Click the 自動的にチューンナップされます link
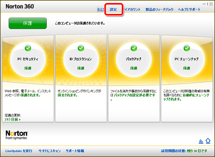The width and height of the screenshot is (215, 157). (187, 97)
